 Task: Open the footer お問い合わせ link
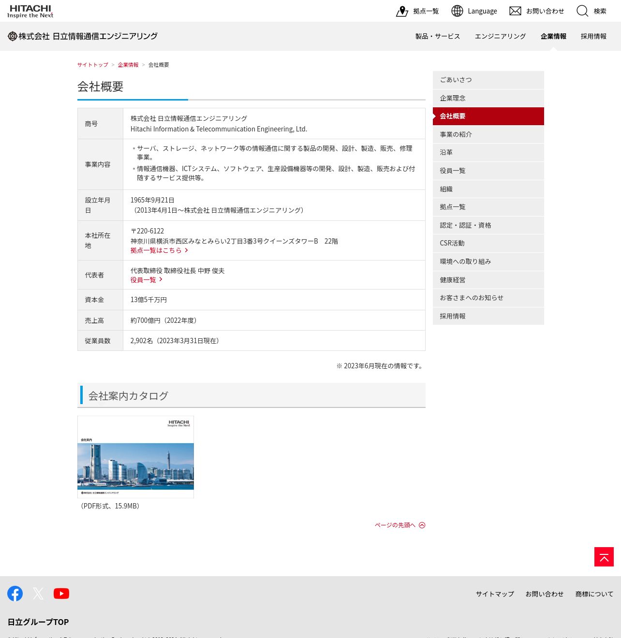tap(545, 594)
